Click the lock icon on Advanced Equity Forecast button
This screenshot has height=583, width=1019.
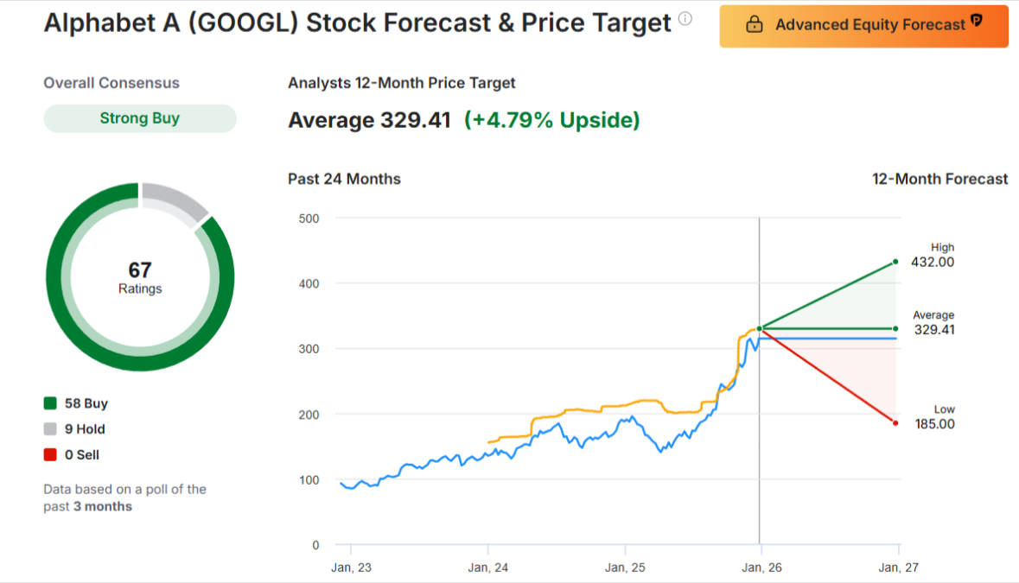coord(754,26)
